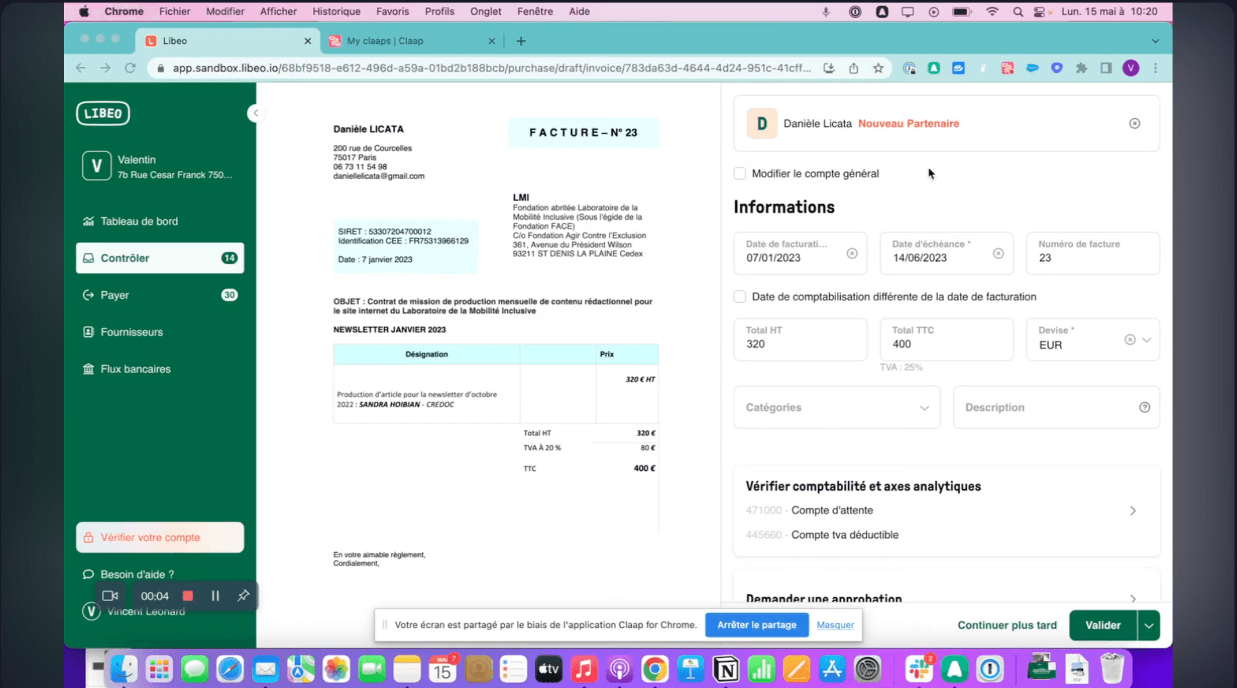Open Spotlight search in menu bar

click(x=1017, y=12)
